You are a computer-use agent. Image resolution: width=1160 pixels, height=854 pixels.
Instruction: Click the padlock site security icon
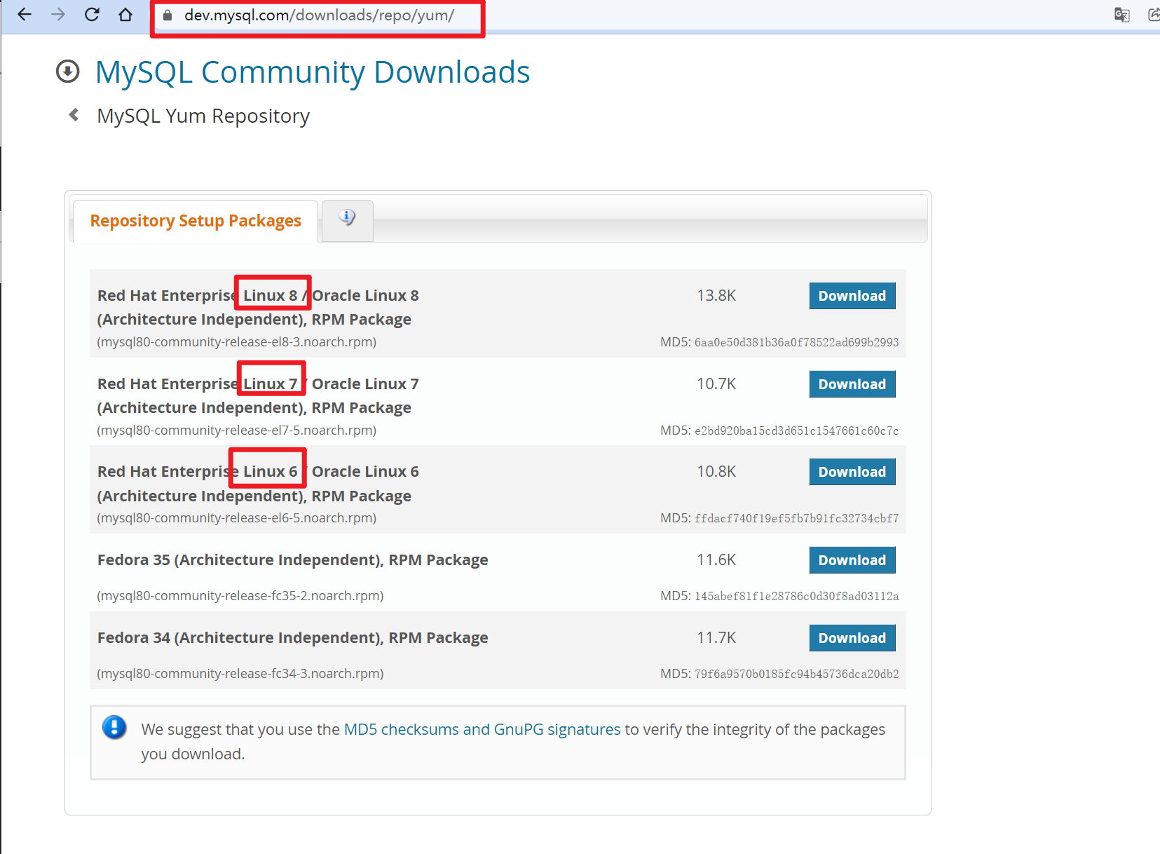tap(168, 15)
